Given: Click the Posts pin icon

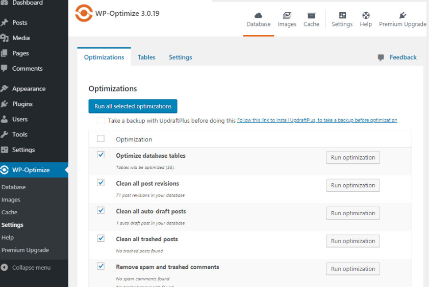Looking at the screenshot, I should pos(4,22).
